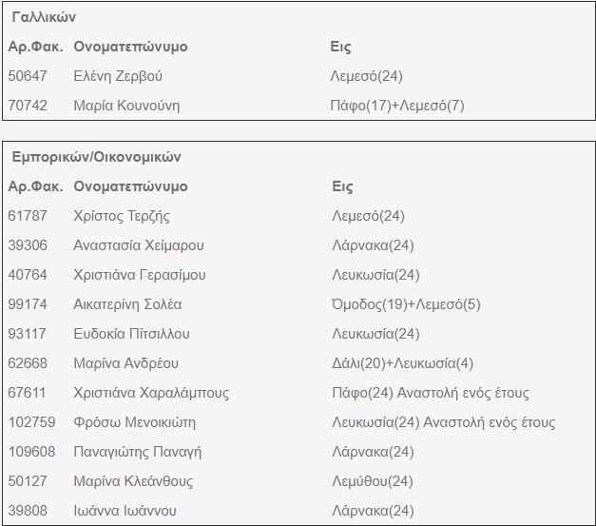596x526 pixels.
Task: Click file number 70742
Action: click(x=28, y=106)
